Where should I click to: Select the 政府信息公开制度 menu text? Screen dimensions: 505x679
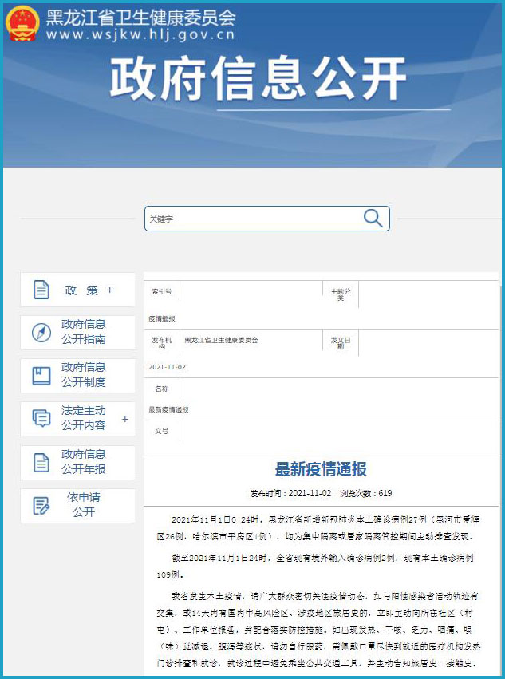[84, 375]
